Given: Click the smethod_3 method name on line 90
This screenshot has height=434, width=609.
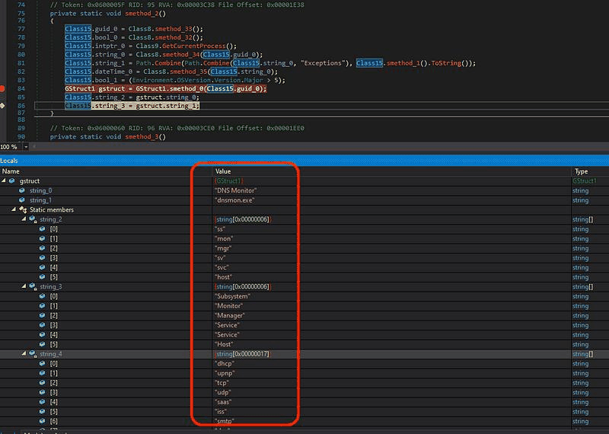Looking at the screenshot, I should 142,137.
